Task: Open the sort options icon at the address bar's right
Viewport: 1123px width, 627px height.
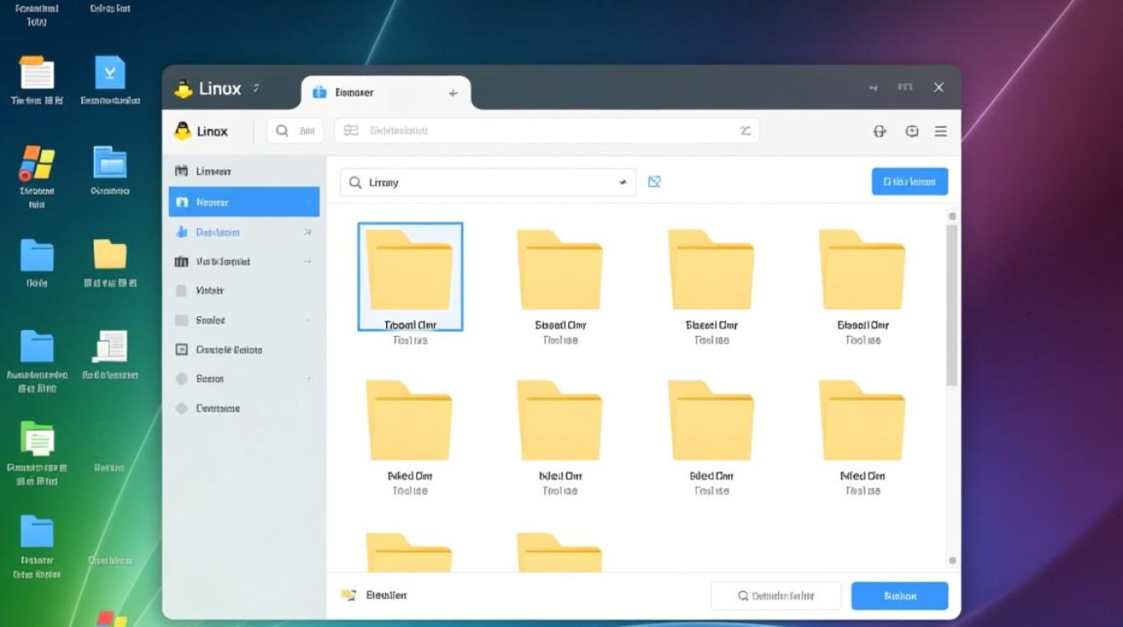Action: click(744, 130)
